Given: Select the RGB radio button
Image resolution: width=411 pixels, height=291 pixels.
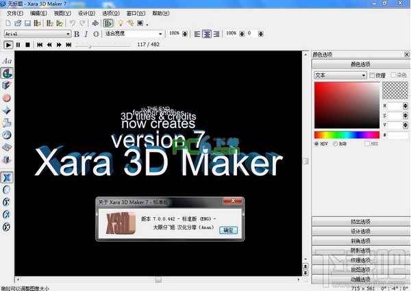Looking at the screenshot, I should (x=335, y=144).
